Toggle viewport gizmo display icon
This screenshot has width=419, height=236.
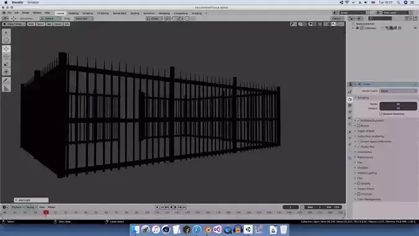[x=301, y=24]
